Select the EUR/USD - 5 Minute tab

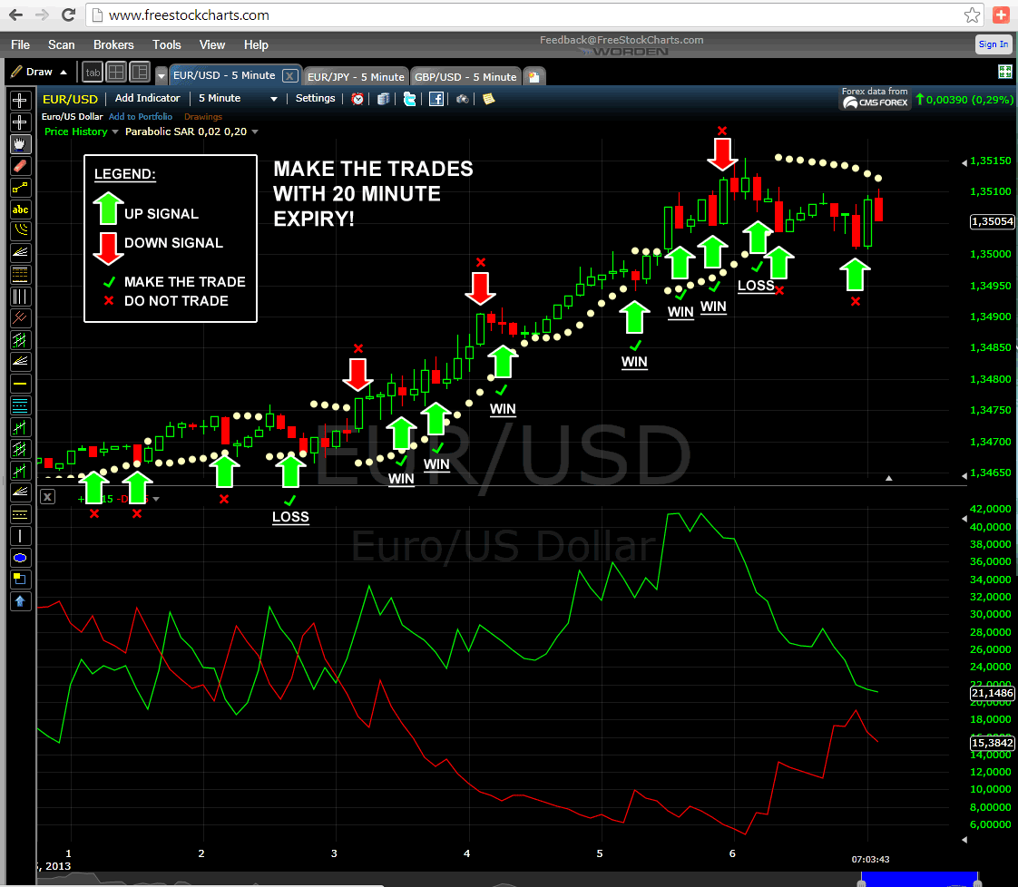[x=225, y=75]
